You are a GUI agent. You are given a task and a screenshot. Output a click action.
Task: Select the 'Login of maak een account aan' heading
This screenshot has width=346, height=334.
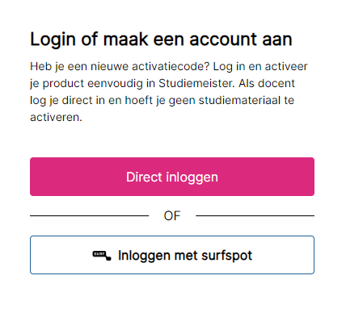(161, 40)
